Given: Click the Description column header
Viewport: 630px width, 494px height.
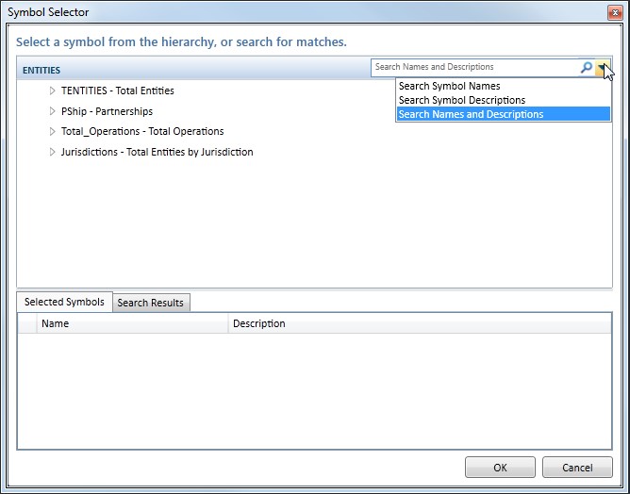Looking at the screenshot, I should 259,323.
